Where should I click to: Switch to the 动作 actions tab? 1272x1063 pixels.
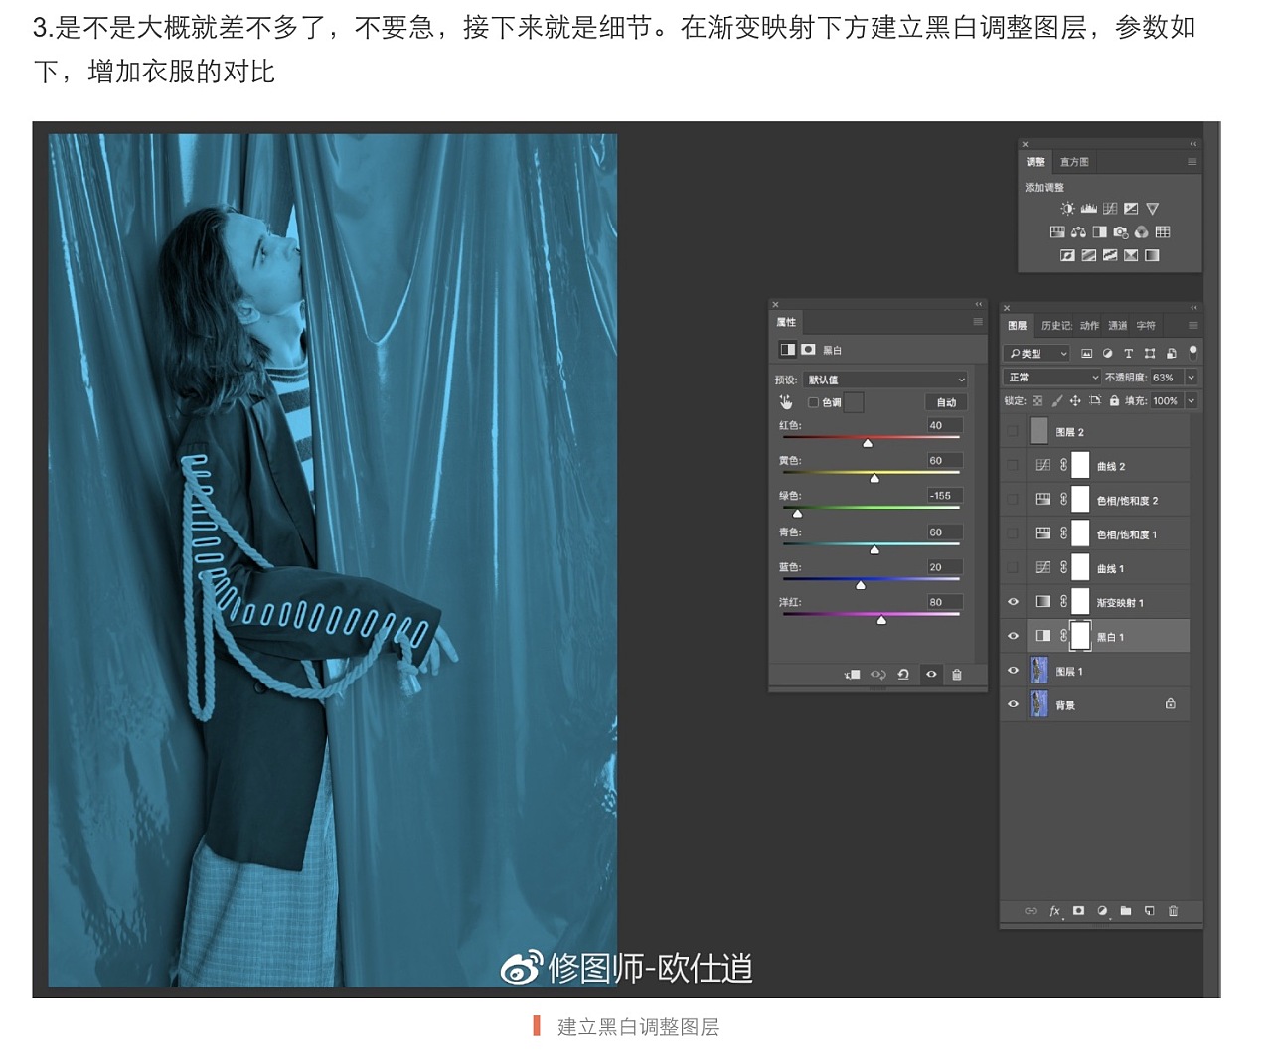(1090, 326)
